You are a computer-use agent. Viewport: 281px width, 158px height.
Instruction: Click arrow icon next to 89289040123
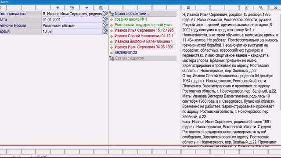(x=112, y=53)
